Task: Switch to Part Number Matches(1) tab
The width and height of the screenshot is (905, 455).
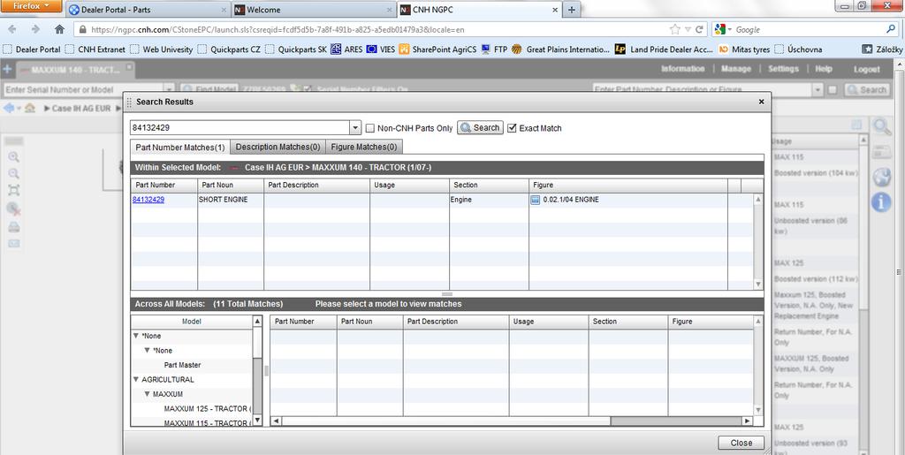Action: (x=180, y=148)
